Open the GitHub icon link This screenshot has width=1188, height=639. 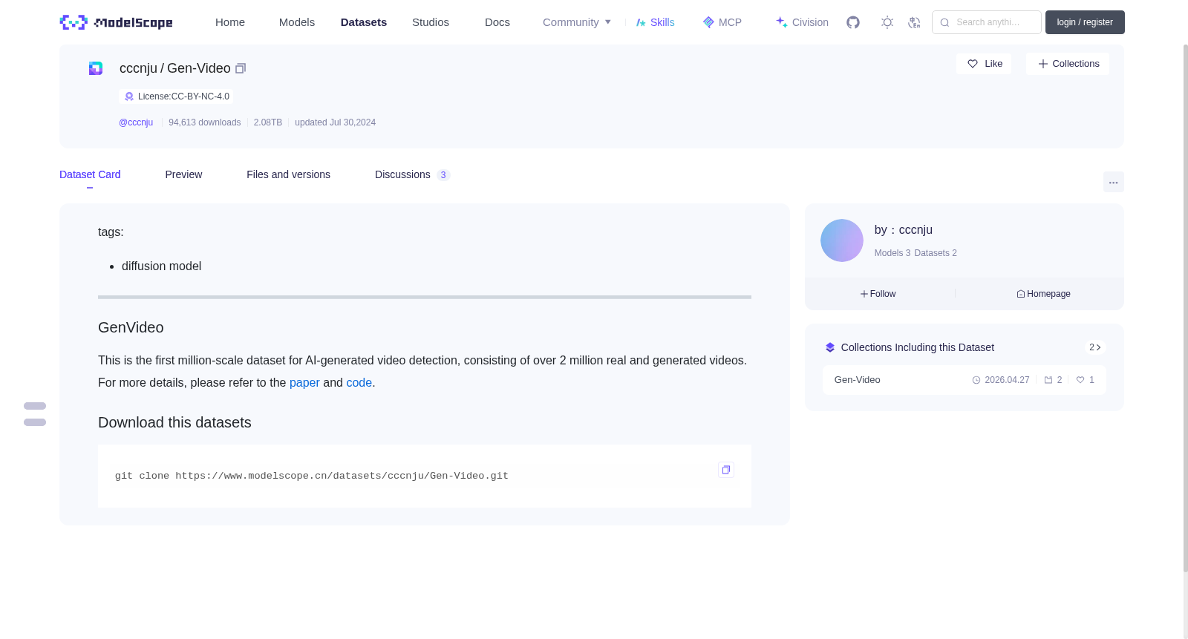pos(853,22)
